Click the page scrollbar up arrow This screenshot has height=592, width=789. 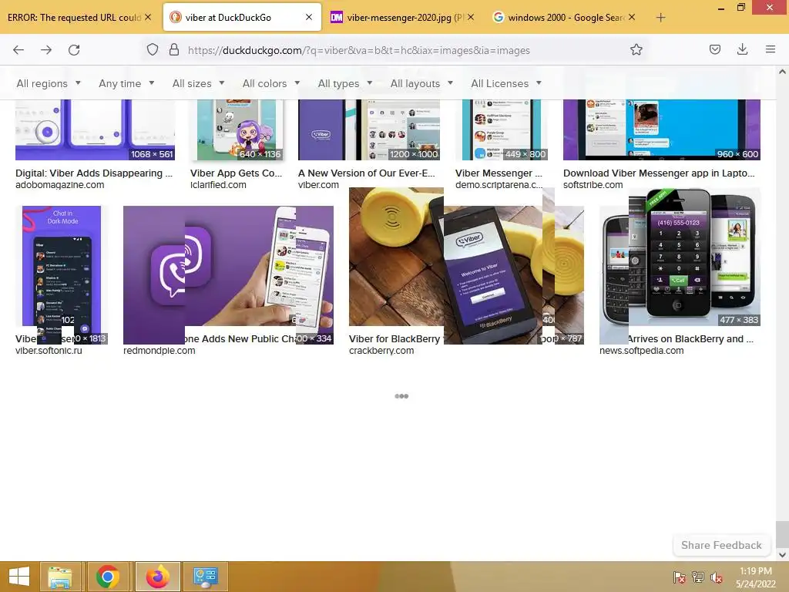(x=782, y=72)
